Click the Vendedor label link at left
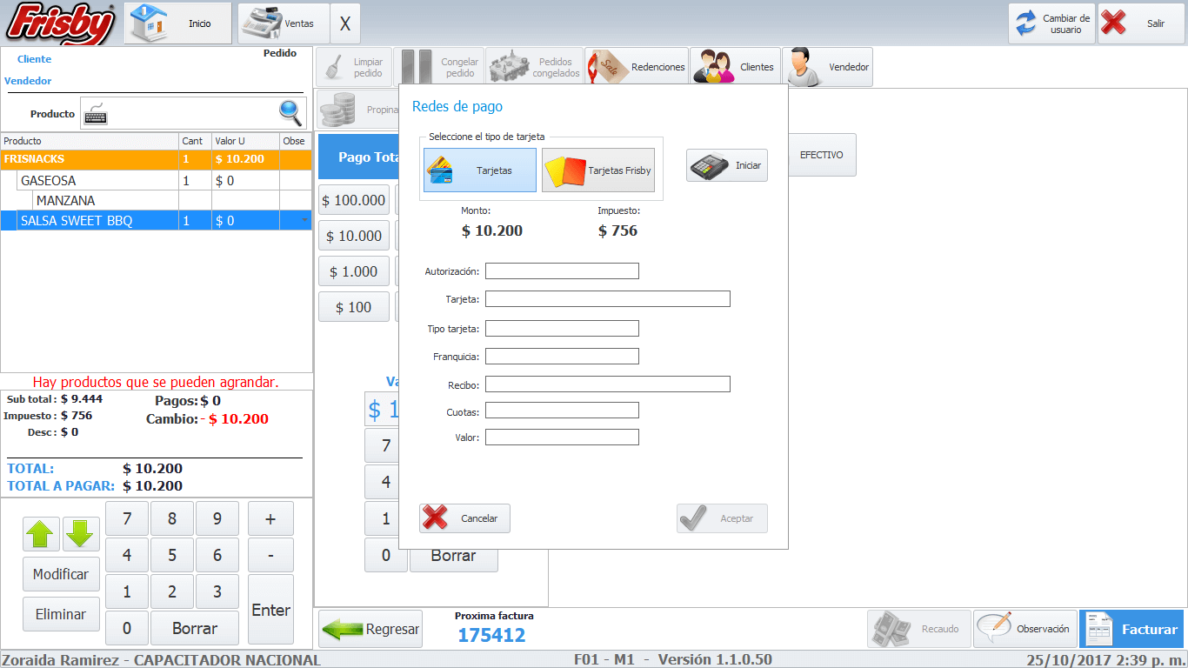The width and height of the screenshot is (1188, 668). [28, 81]
